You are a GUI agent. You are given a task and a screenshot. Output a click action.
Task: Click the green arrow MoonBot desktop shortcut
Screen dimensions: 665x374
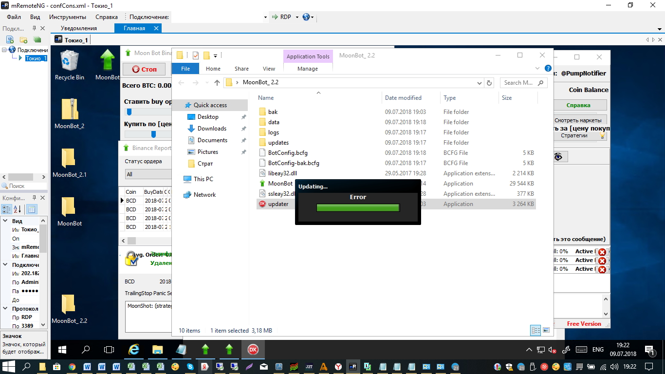(x=107, y=66)
